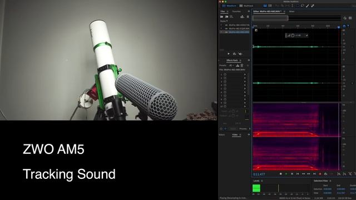This screenshot has height=200, width=356.
Task: Toggle the Files panel loop preview icon
Action: tap(234, 54)
